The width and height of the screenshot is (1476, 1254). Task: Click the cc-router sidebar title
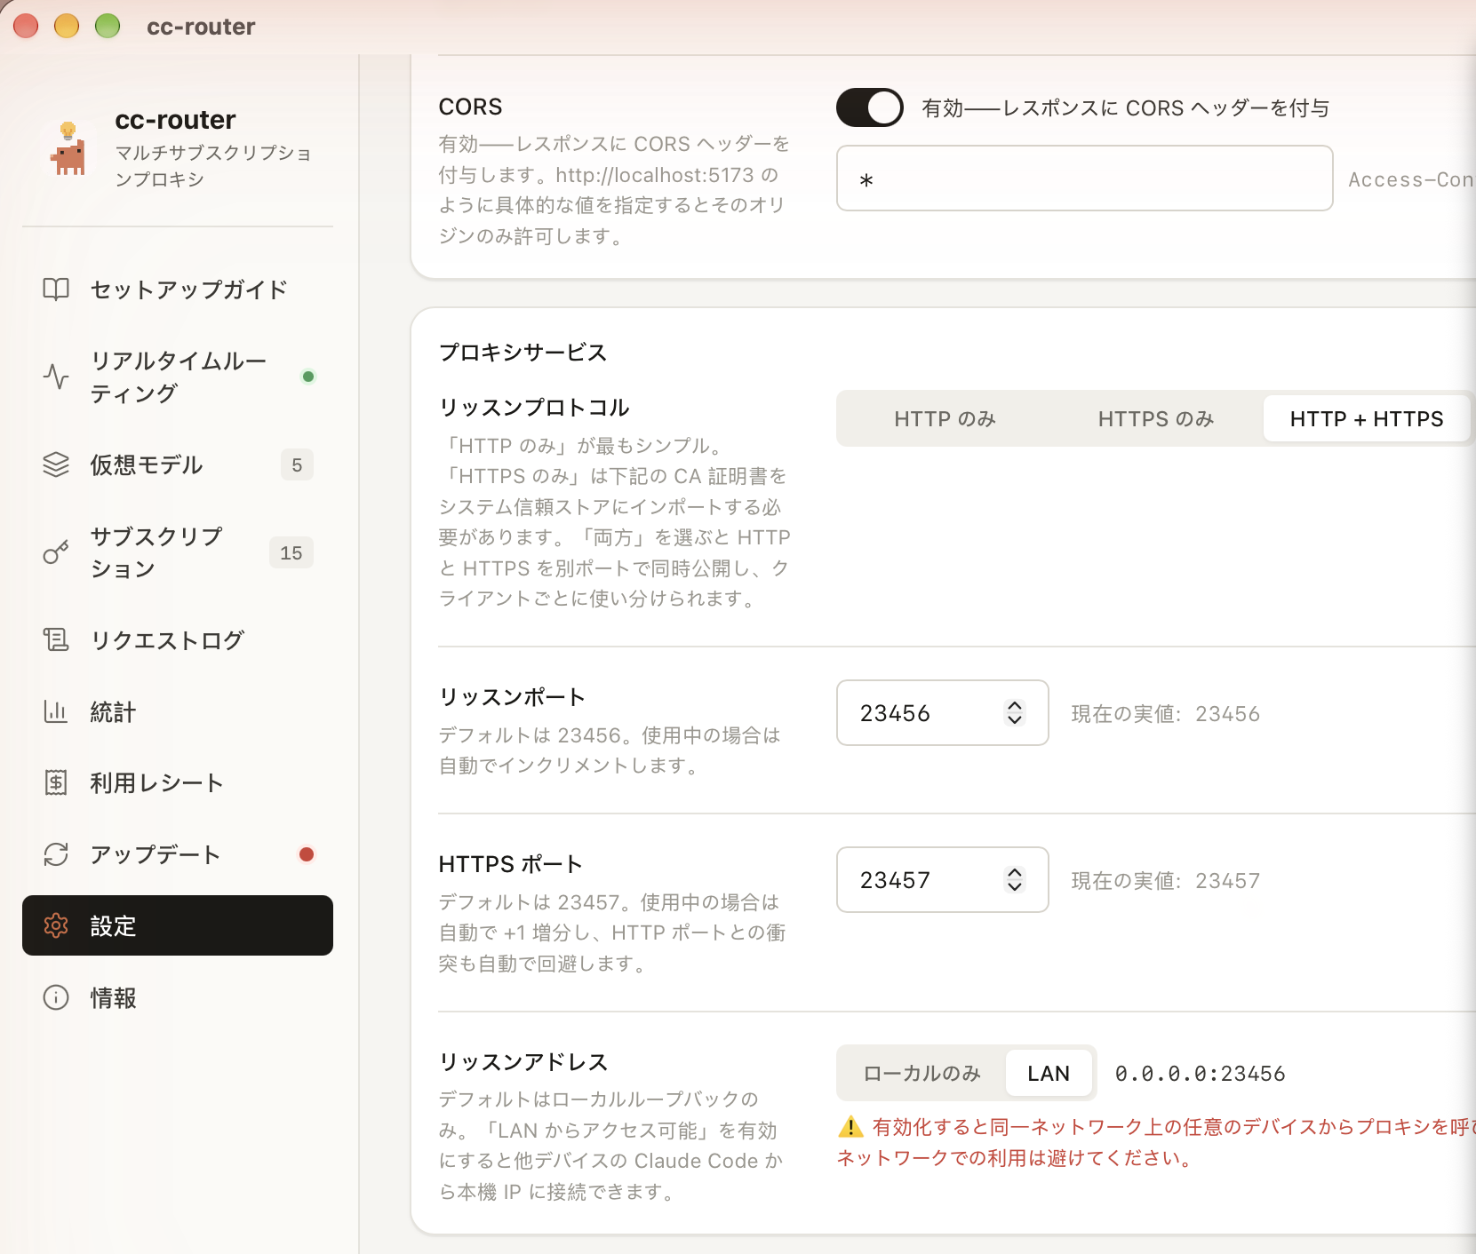[176, 120]
